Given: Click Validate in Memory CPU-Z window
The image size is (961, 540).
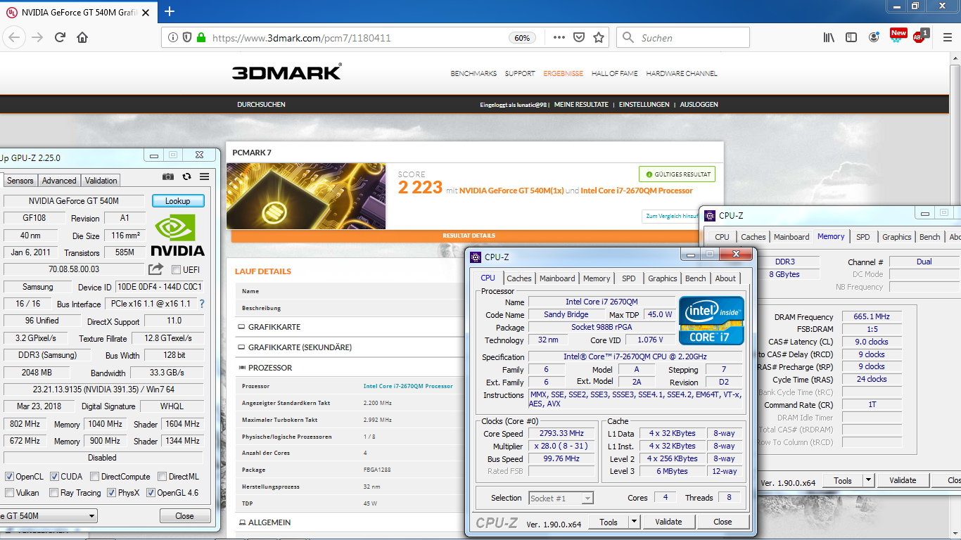Looking at the screenshot, I should [903, 481].
